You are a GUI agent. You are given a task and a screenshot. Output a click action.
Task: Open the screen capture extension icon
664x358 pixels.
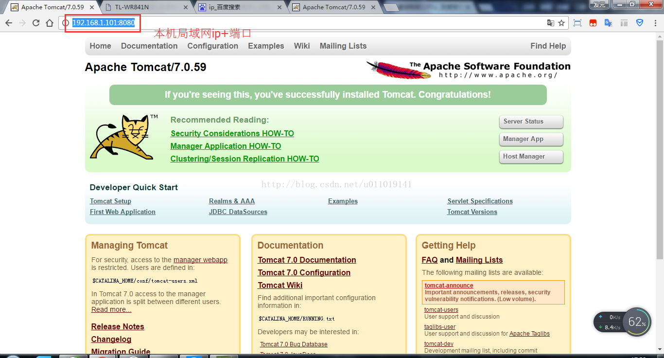577,23
